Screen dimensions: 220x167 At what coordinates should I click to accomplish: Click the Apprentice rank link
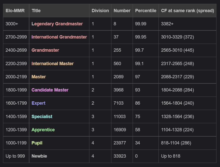point(43,129)
